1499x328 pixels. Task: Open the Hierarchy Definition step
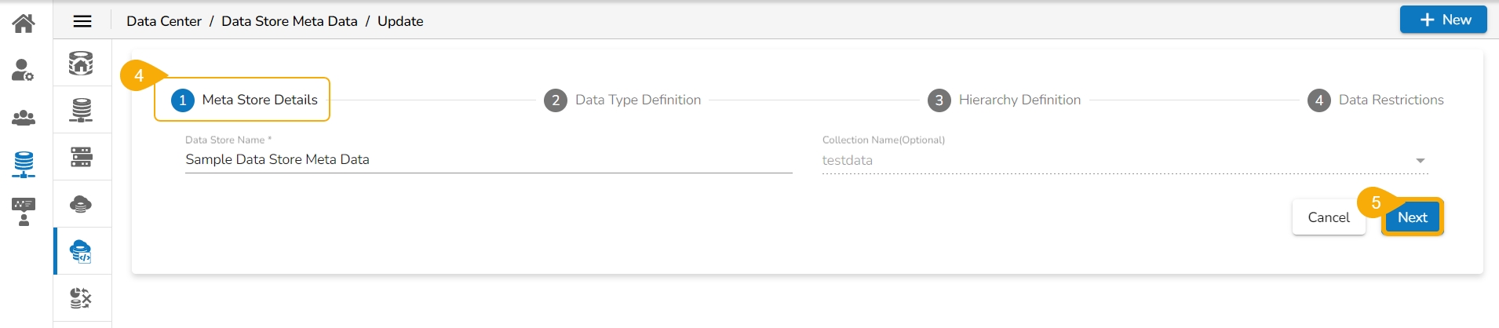click(1005, 100)
